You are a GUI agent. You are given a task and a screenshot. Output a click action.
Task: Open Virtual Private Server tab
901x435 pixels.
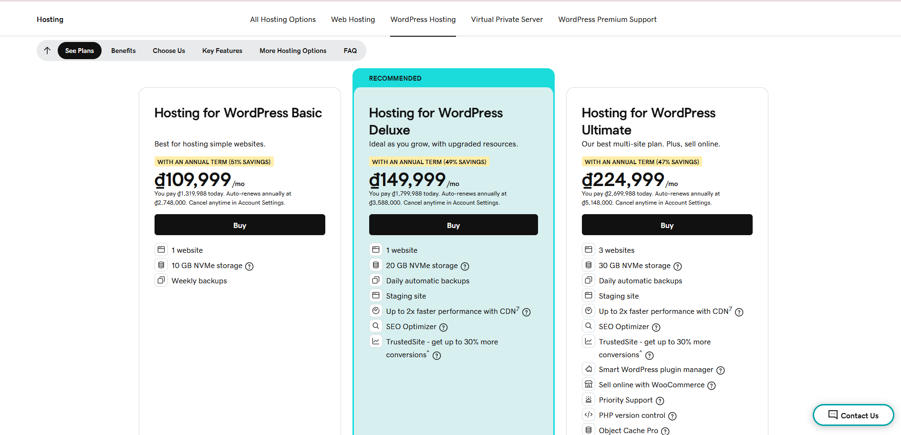click(507, 20)
